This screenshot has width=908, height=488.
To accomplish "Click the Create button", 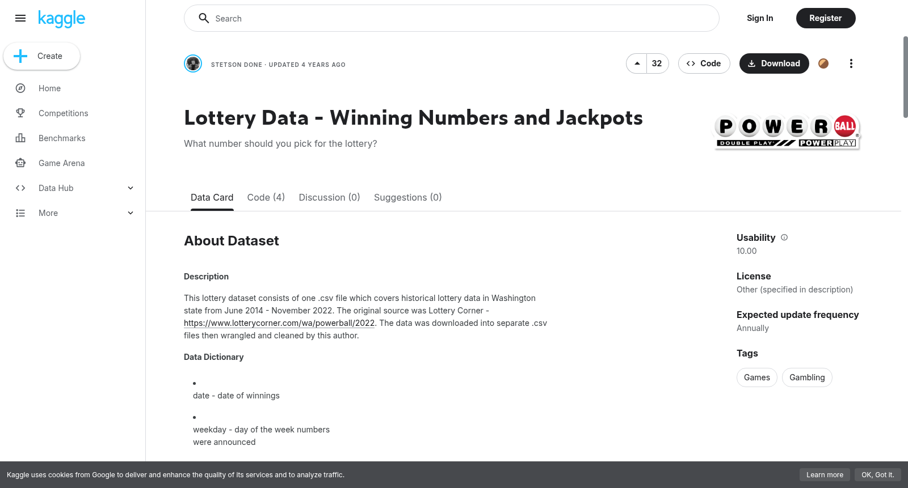I will pyautogui.click(x=42, y=56).
